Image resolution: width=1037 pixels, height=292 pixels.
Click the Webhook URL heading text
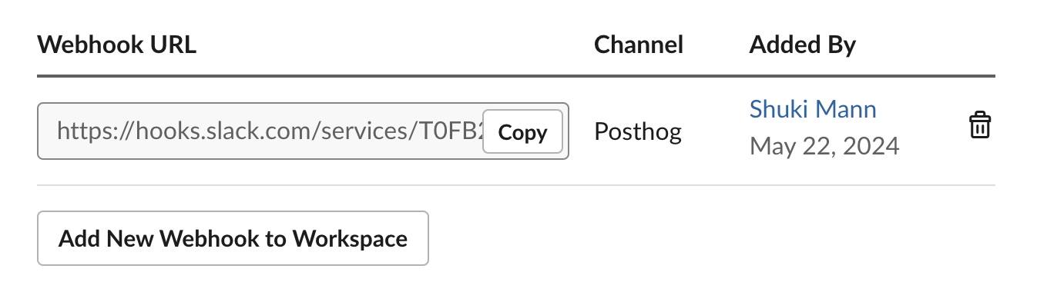[x=117, y=45]
